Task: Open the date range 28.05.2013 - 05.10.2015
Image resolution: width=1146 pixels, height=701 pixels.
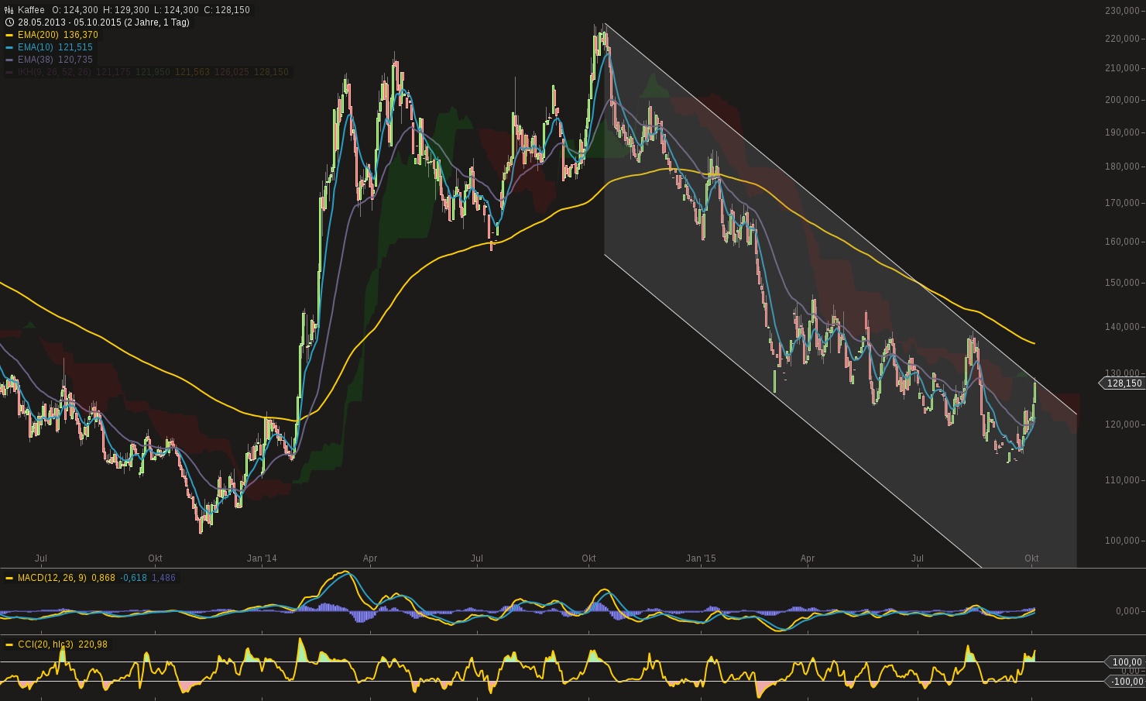Action: point(104,22)
